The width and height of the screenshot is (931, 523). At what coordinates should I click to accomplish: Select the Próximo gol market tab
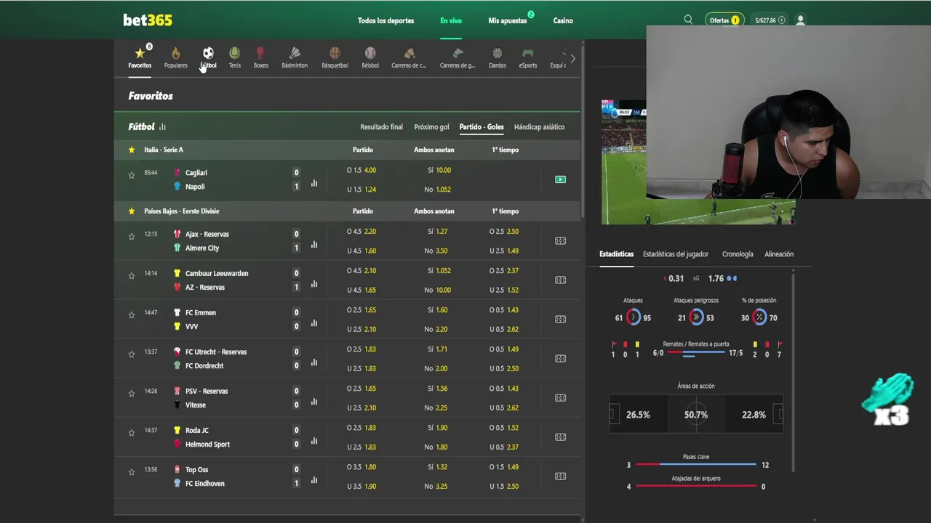tap(431, 127)
